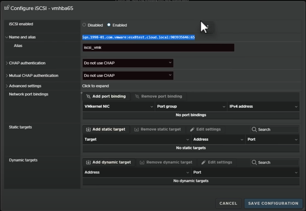Click the Remove static target icon
The image size is (306, 211).
tap(136, 129)
